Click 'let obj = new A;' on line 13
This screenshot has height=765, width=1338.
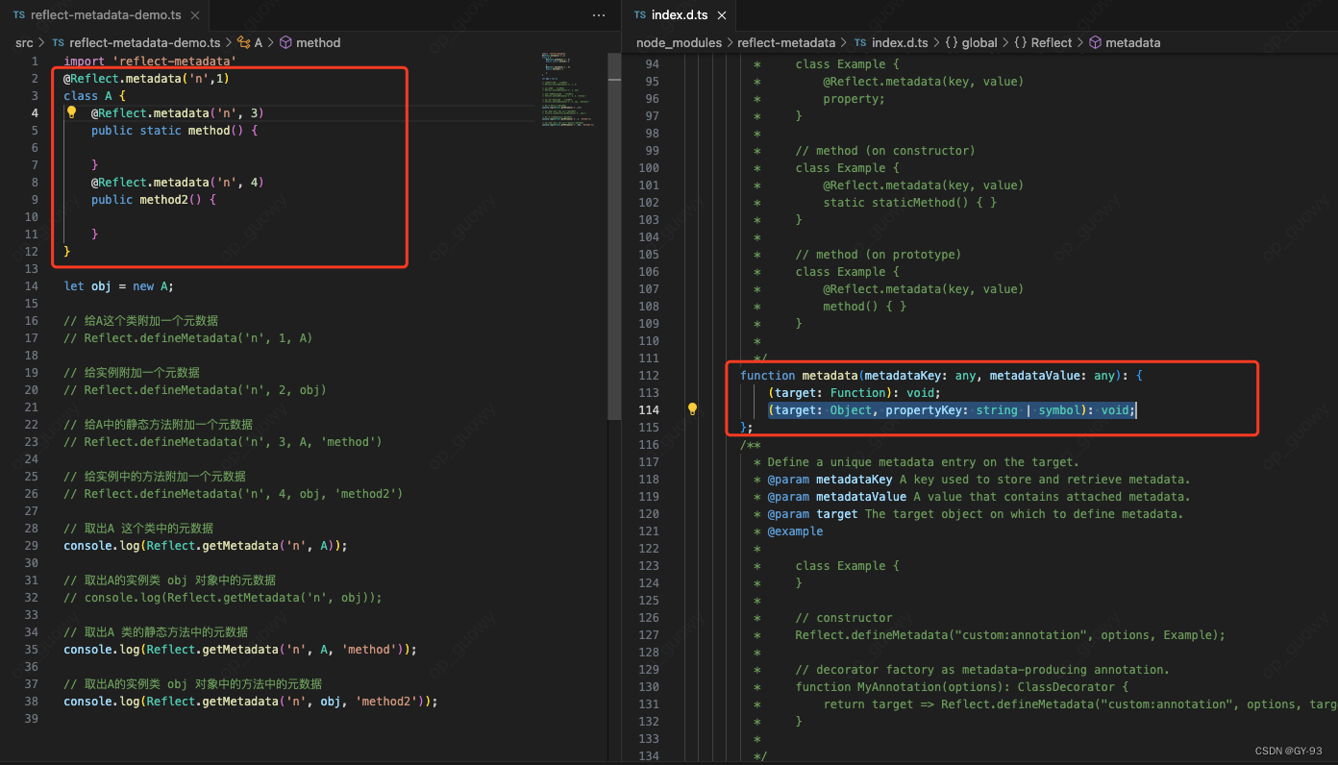pyautogui.click(x=119, y=285)
